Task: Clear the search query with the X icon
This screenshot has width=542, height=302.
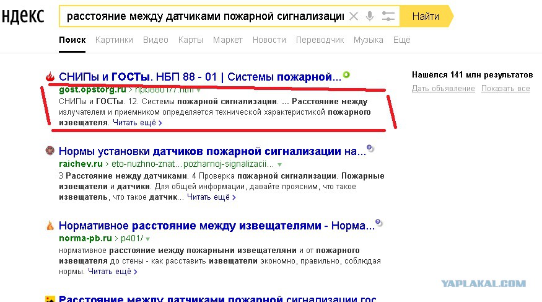Action: (x=353, y=16)
